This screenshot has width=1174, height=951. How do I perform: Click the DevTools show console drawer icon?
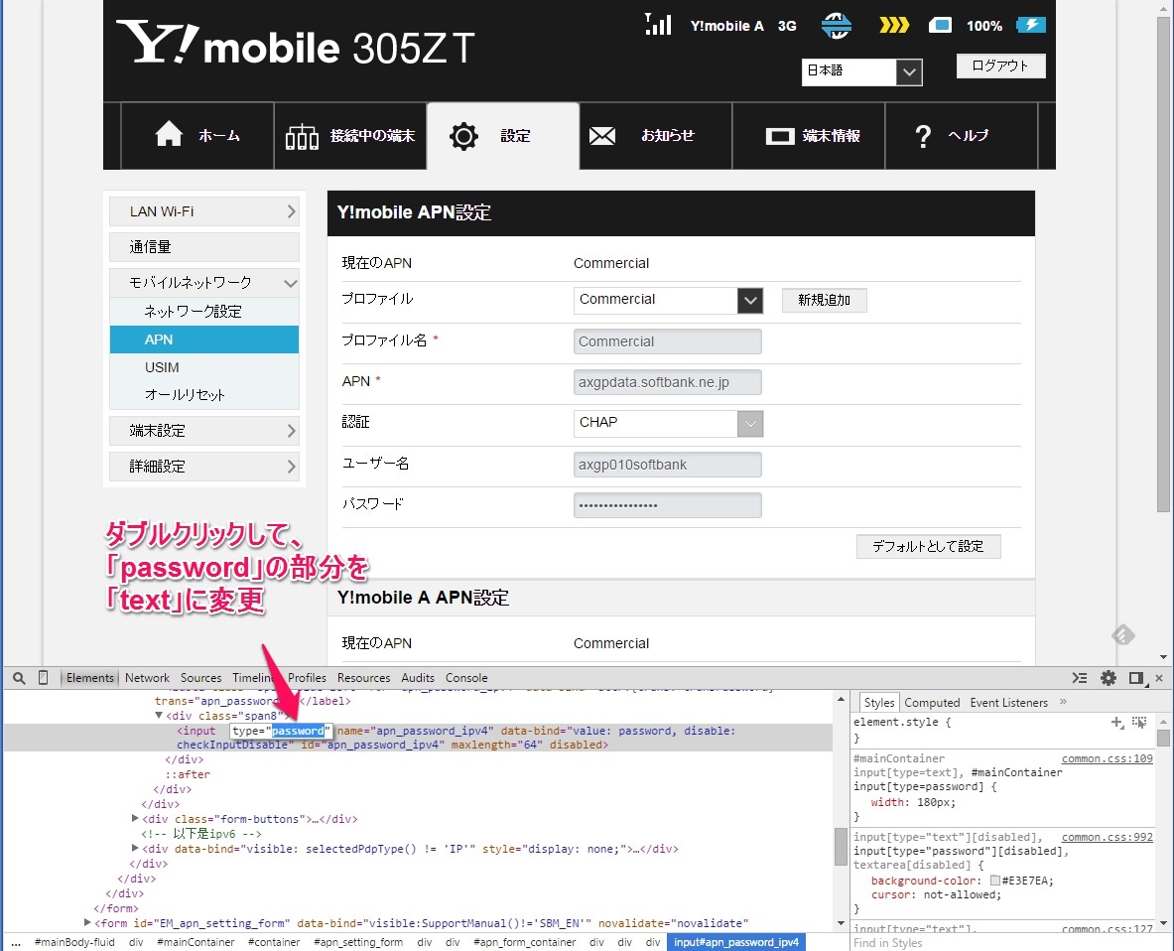[1079, 678]
